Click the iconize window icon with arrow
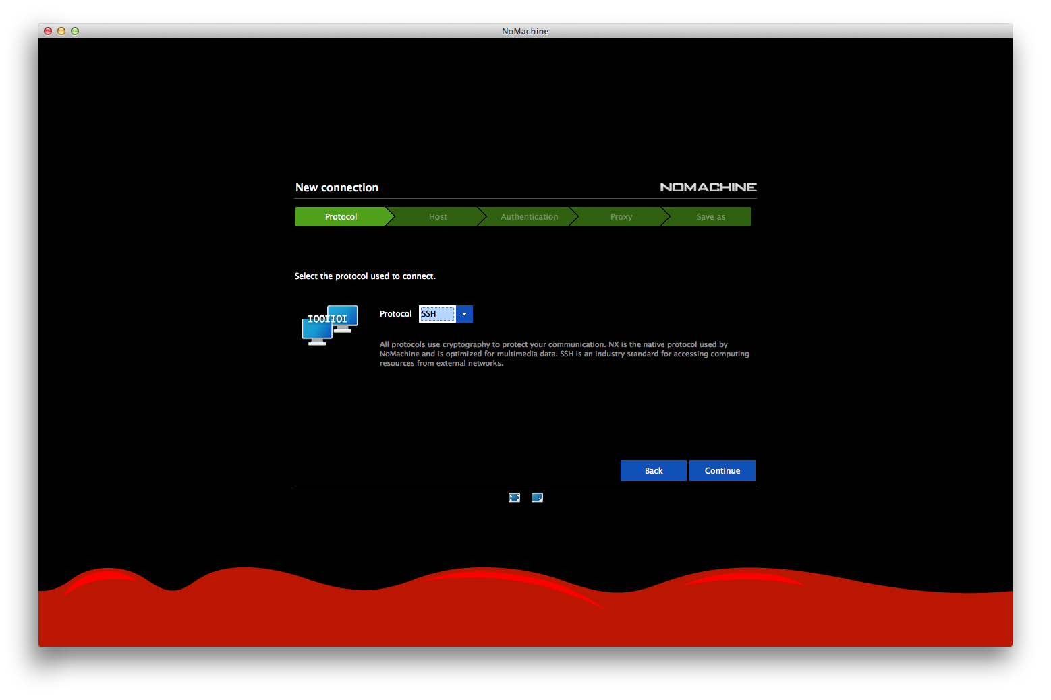The height and width of the screenshot is (700, 1051). coord(537,498)
